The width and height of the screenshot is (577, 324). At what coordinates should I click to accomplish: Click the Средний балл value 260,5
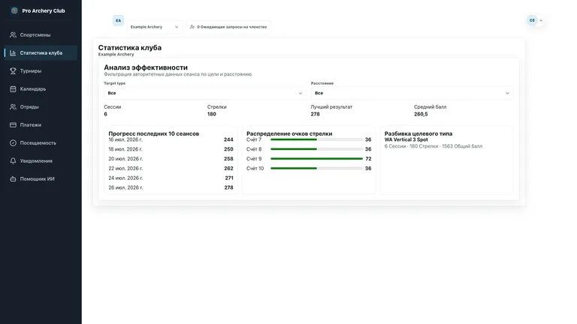tap(421, 114)
